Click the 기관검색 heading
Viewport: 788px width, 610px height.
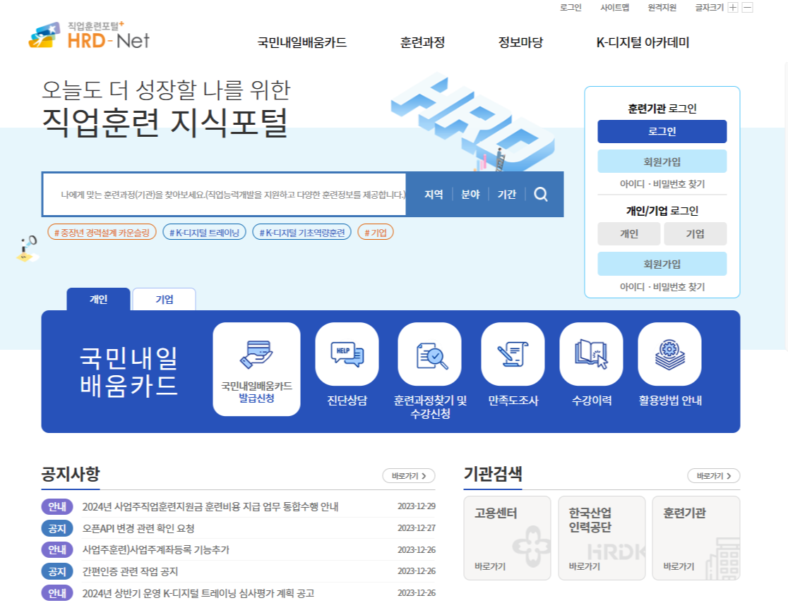[x=493, y=473]
